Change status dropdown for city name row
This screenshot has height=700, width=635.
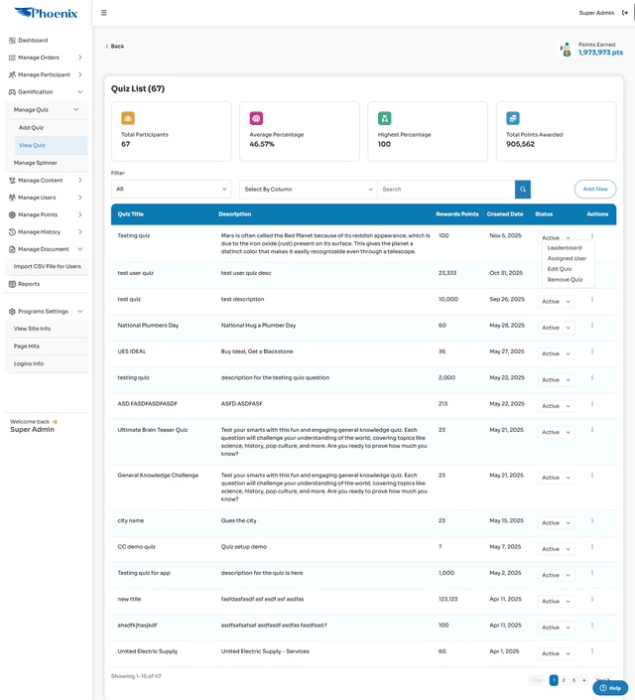coord(556,523)
